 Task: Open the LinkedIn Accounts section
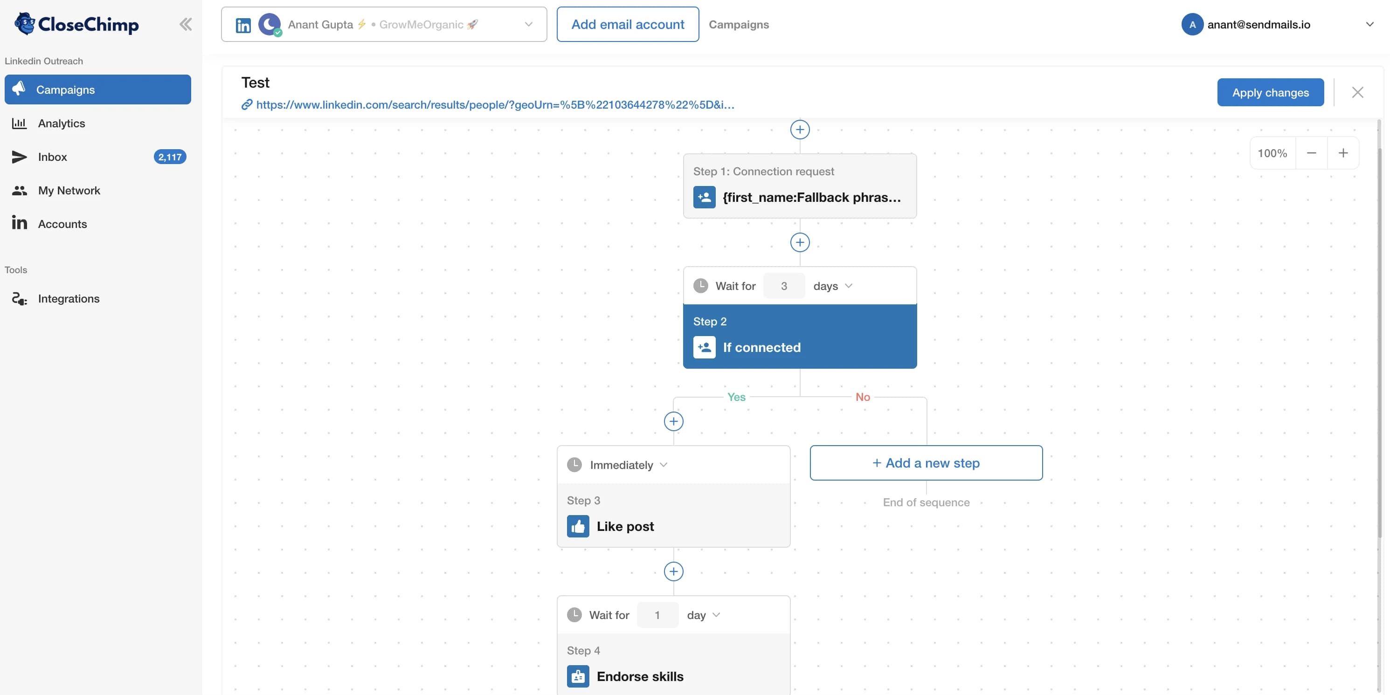[62, 223]
